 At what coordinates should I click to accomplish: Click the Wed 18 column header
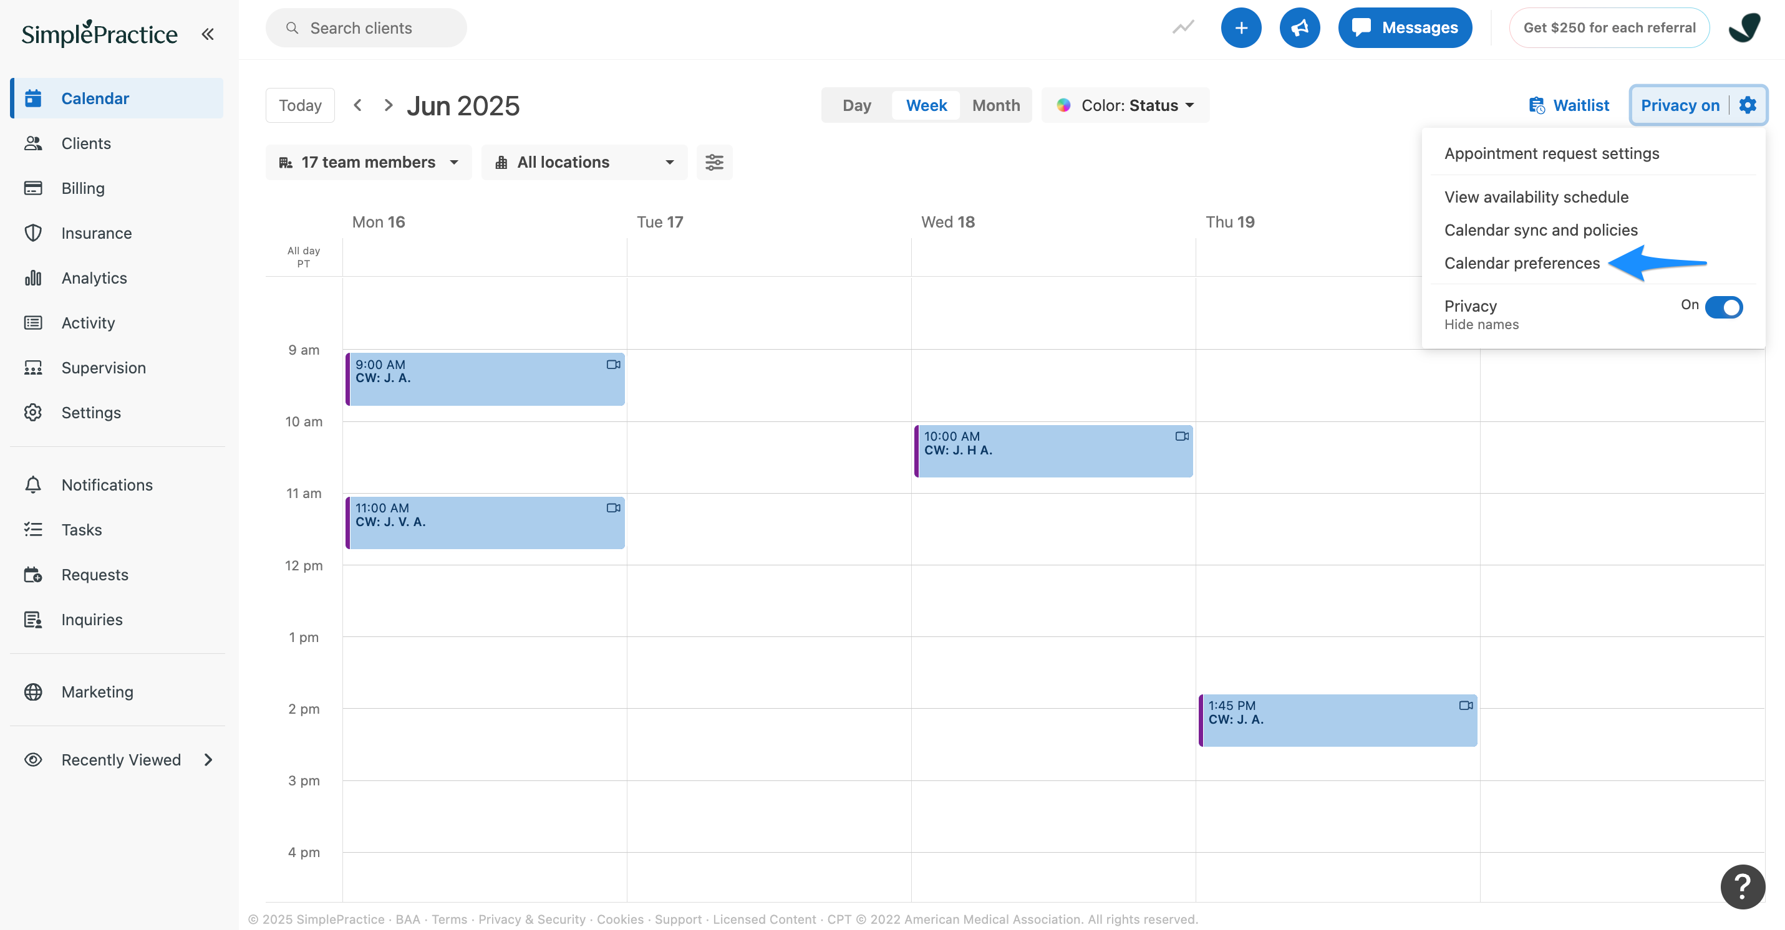click(947, 222)
